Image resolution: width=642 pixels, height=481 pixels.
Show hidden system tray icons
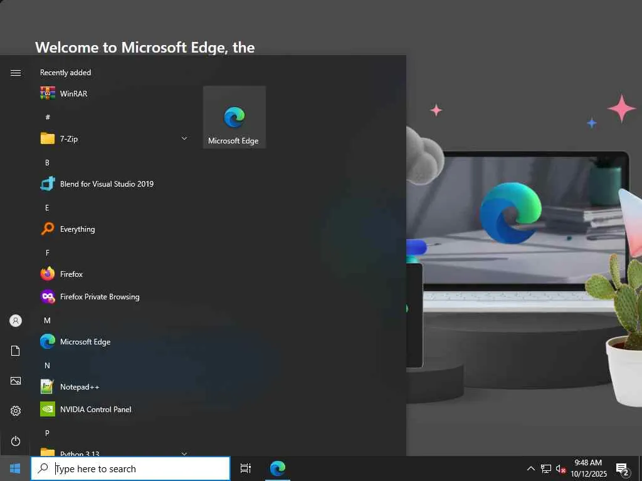pyautogui.click(x=530, y=468)
